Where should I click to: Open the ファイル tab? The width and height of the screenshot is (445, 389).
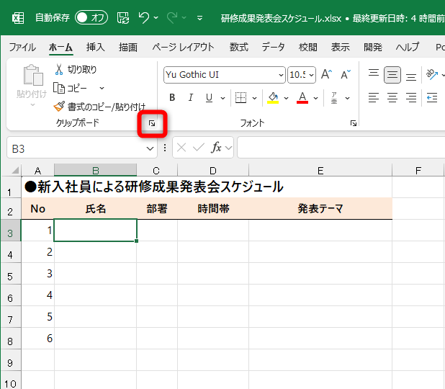click(22, 47)
